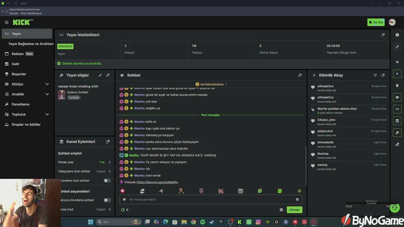Click serhatcankamac pinned name above chat
This screenshot has width=404, height=227.
tap(212, 84)
